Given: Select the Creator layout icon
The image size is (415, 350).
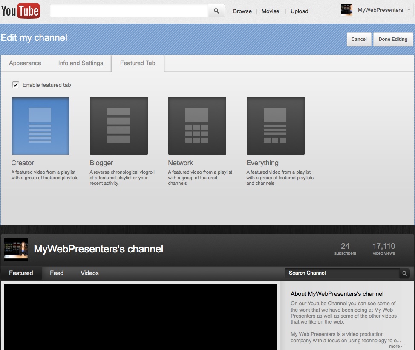Looking at the screenshot, I should (40, 126).
